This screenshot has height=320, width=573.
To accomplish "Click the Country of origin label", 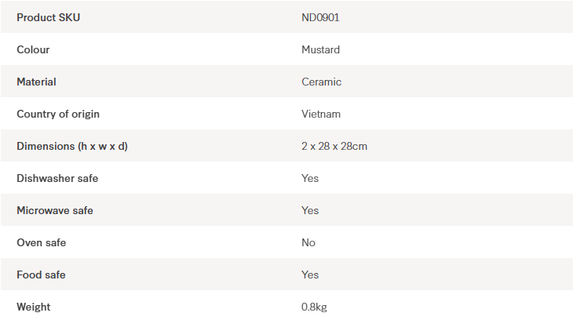I will [x=58, y=114].
